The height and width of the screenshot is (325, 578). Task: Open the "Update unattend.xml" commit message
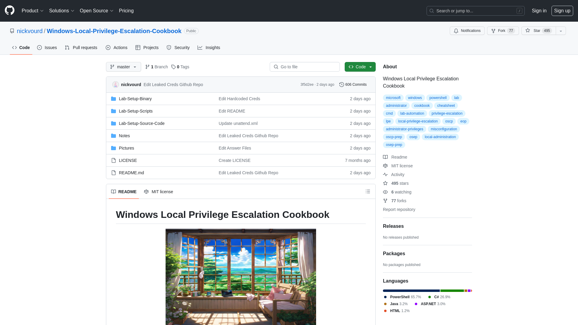click(238, 123)
